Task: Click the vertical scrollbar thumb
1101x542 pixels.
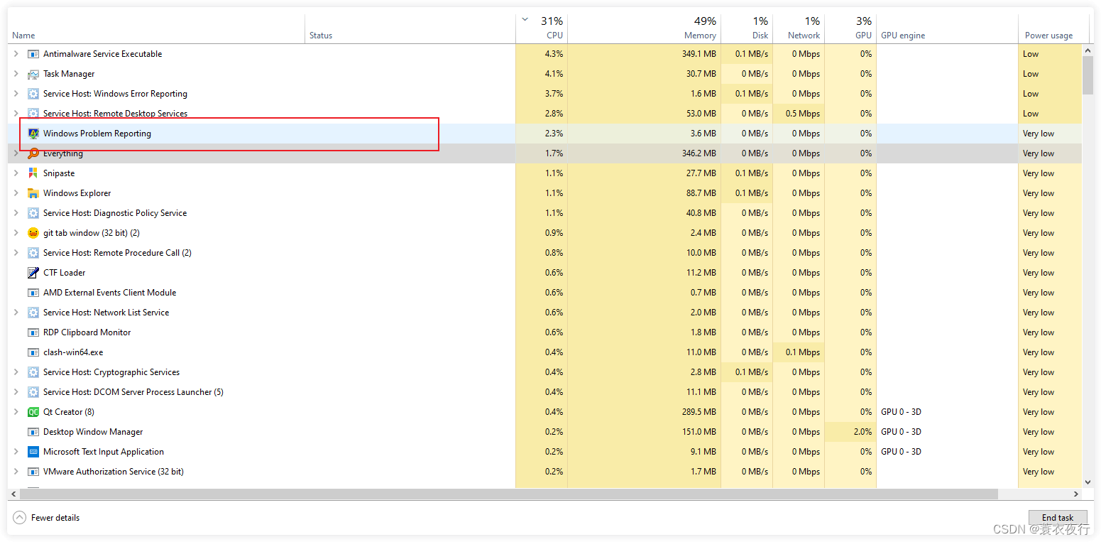Action: click(x=1088, y=75)
